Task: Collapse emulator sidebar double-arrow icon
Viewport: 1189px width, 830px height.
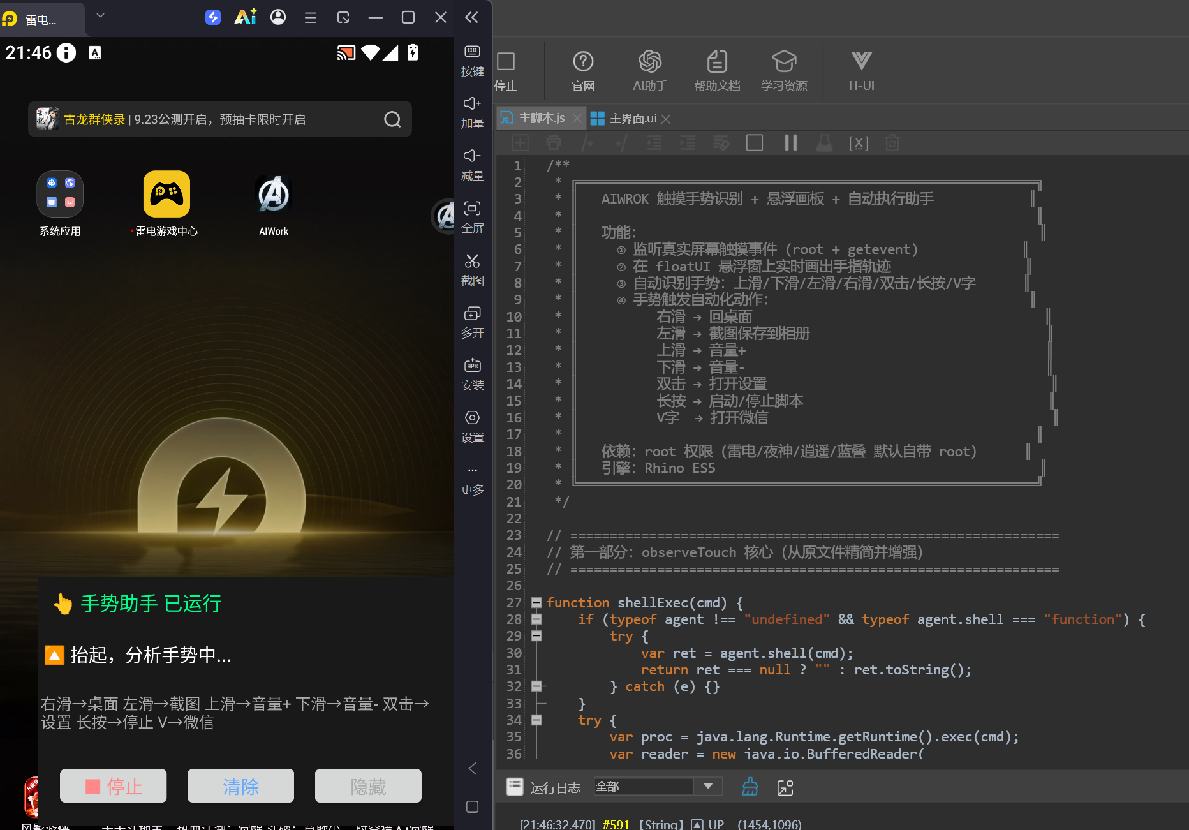Action: pyautogui.click(x=471, y=17)
